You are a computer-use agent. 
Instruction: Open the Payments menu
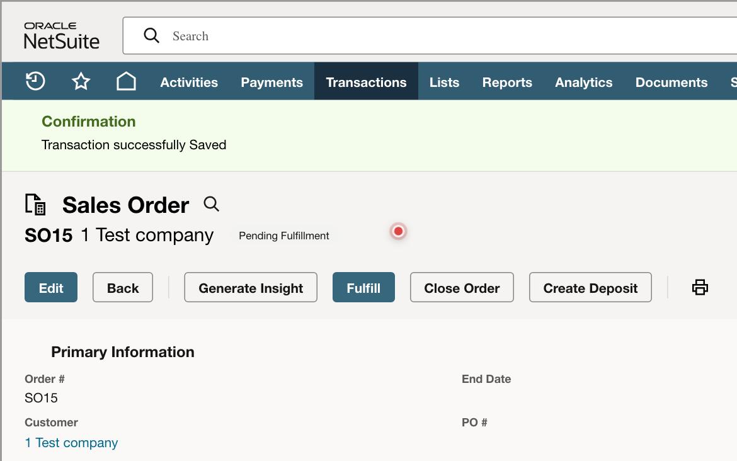pos(271,83)
